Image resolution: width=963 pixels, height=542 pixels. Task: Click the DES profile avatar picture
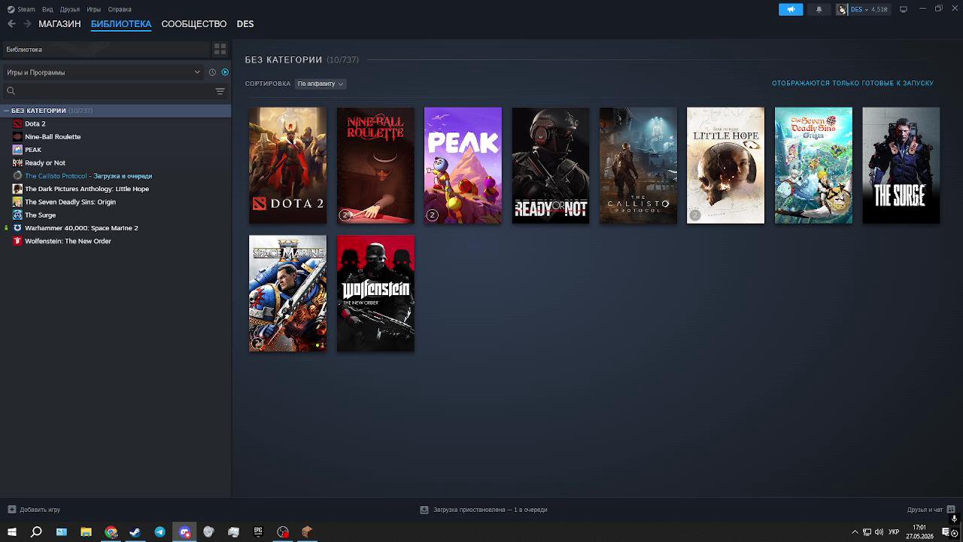tap(842, 9)
